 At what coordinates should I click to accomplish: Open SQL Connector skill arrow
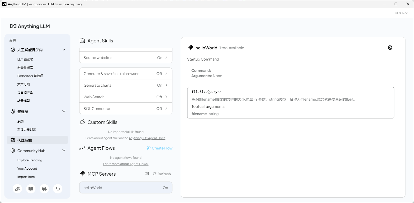(x=166, y=108)
